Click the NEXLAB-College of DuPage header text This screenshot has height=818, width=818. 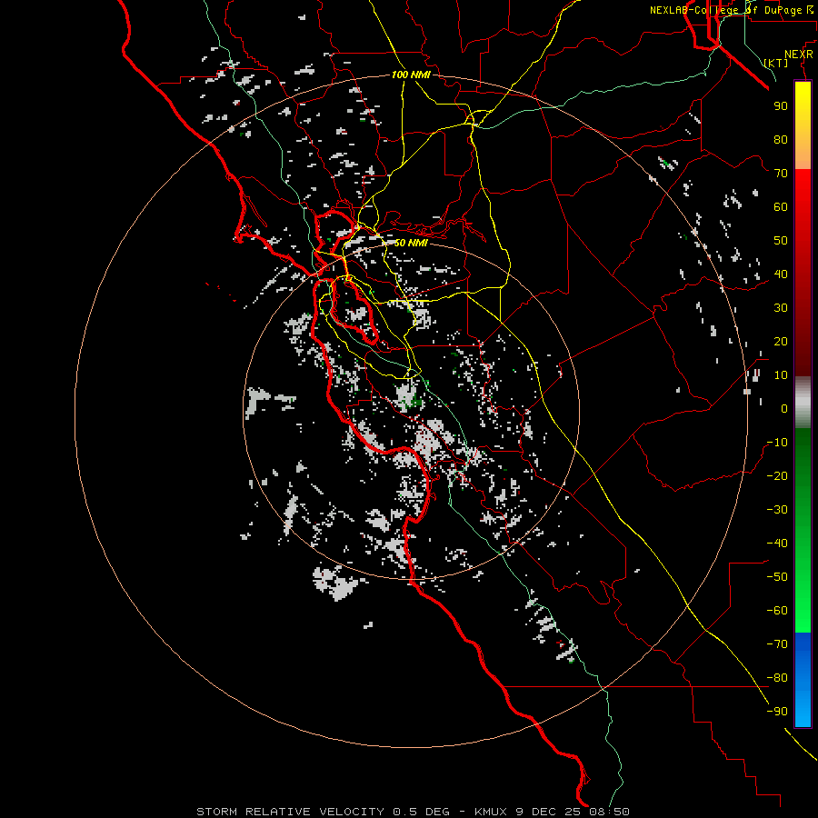click(731, 10)
